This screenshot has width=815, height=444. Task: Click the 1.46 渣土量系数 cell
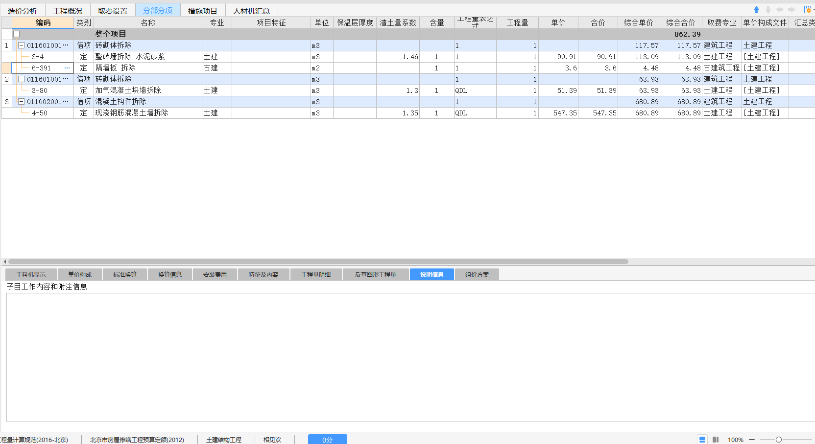[398, 57]
